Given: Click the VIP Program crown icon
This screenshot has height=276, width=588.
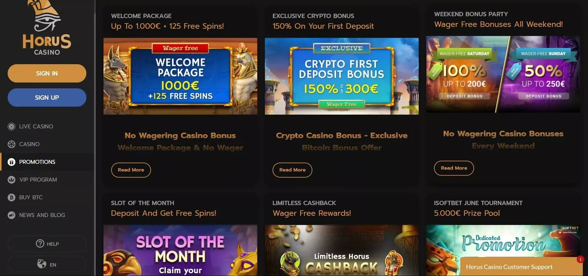Looking at the screenshot, I should coord(11,180).
